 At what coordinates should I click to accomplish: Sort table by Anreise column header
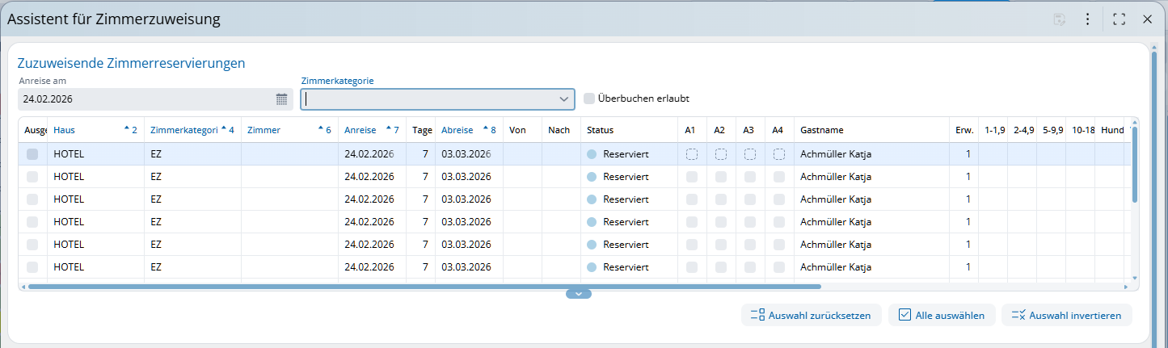point(361,130)
